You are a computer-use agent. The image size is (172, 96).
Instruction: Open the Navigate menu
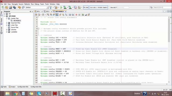coord(15,4)
